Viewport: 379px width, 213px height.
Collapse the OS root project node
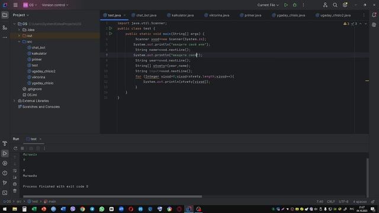pyautogui.click(x=14, y=24)
